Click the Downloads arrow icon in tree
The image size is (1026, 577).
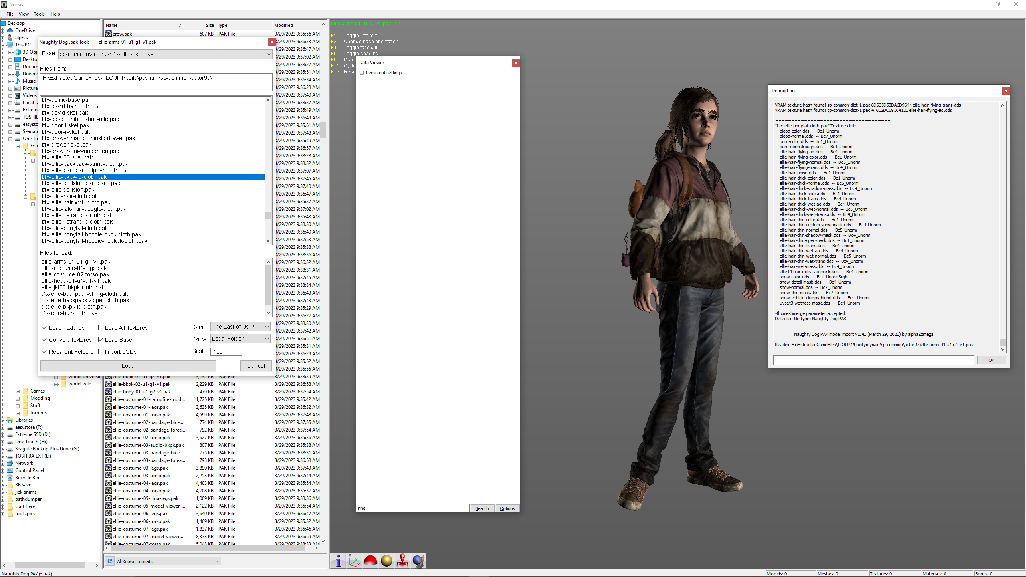[18, 74]
